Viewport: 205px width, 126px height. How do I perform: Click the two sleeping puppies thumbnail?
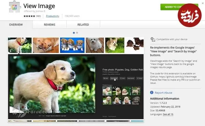[x=46, y=45]
